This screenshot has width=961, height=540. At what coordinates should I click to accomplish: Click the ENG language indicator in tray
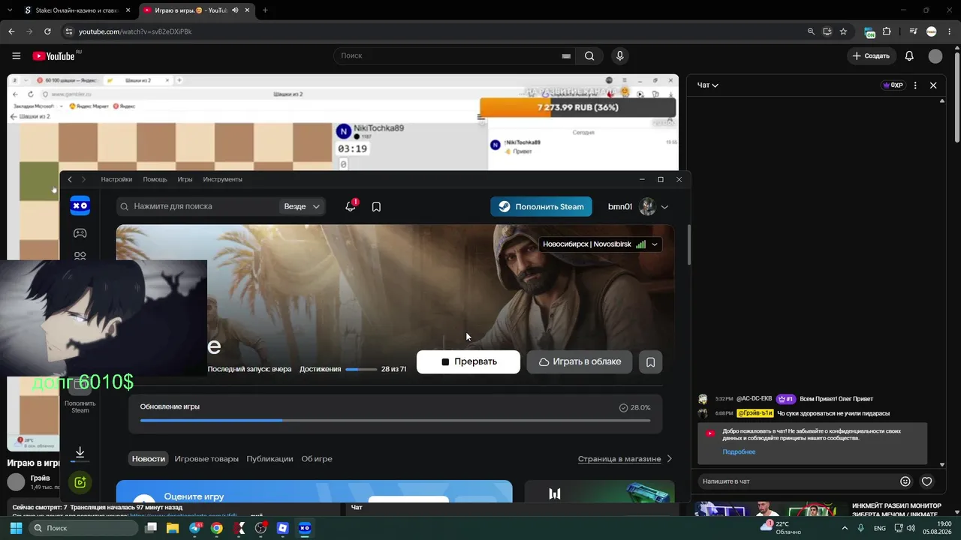pos(880,528)
